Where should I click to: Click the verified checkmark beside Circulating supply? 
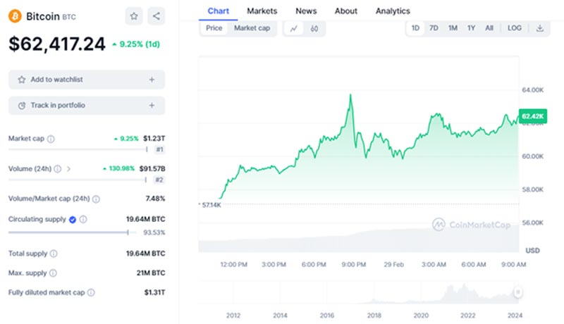point(73,220)
